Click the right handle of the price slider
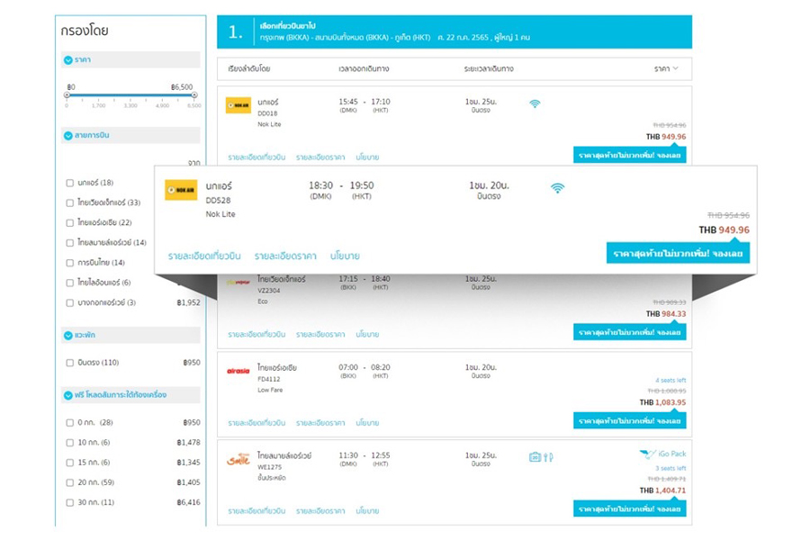 coord(194,94)
